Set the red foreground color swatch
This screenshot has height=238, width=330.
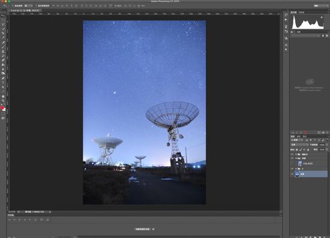point(2,108)
